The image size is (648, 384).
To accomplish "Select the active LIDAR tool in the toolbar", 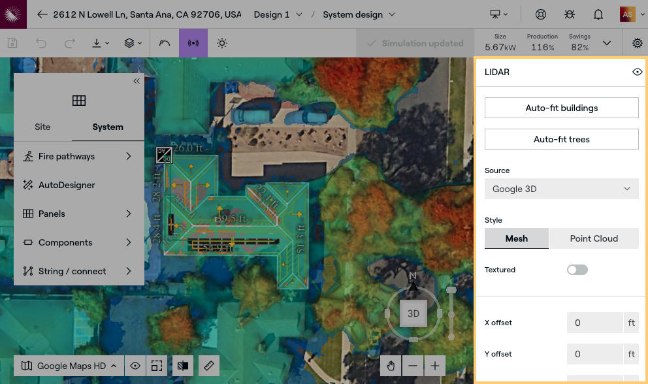I will pyautogui.click(x=193, y=42).
